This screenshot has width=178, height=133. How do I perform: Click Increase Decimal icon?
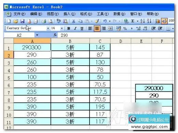click(x=138, y=28)
